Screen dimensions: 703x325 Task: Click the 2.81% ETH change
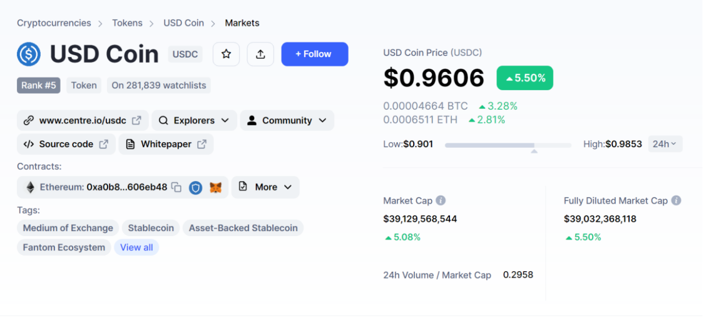pyautogui.click(x=486, y=119)
